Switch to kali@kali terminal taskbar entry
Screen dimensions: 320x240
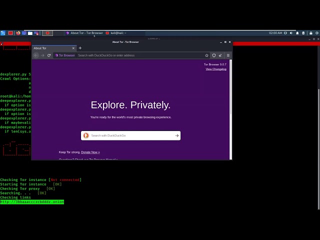(x=116, y=33)
